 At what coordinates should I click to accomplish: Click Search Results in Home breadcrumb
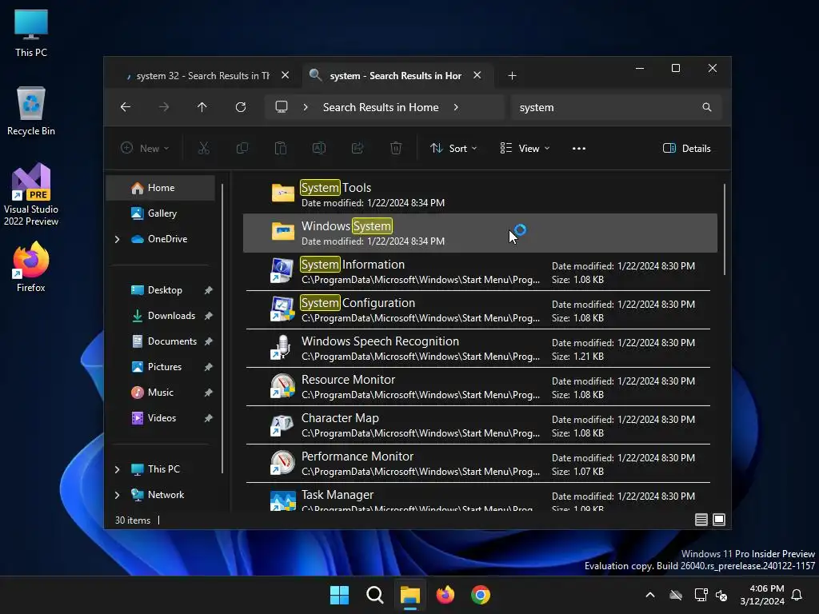click(x=381, y=107)
